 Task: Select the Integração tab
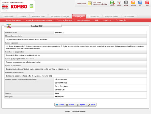[x=79, y=16]
